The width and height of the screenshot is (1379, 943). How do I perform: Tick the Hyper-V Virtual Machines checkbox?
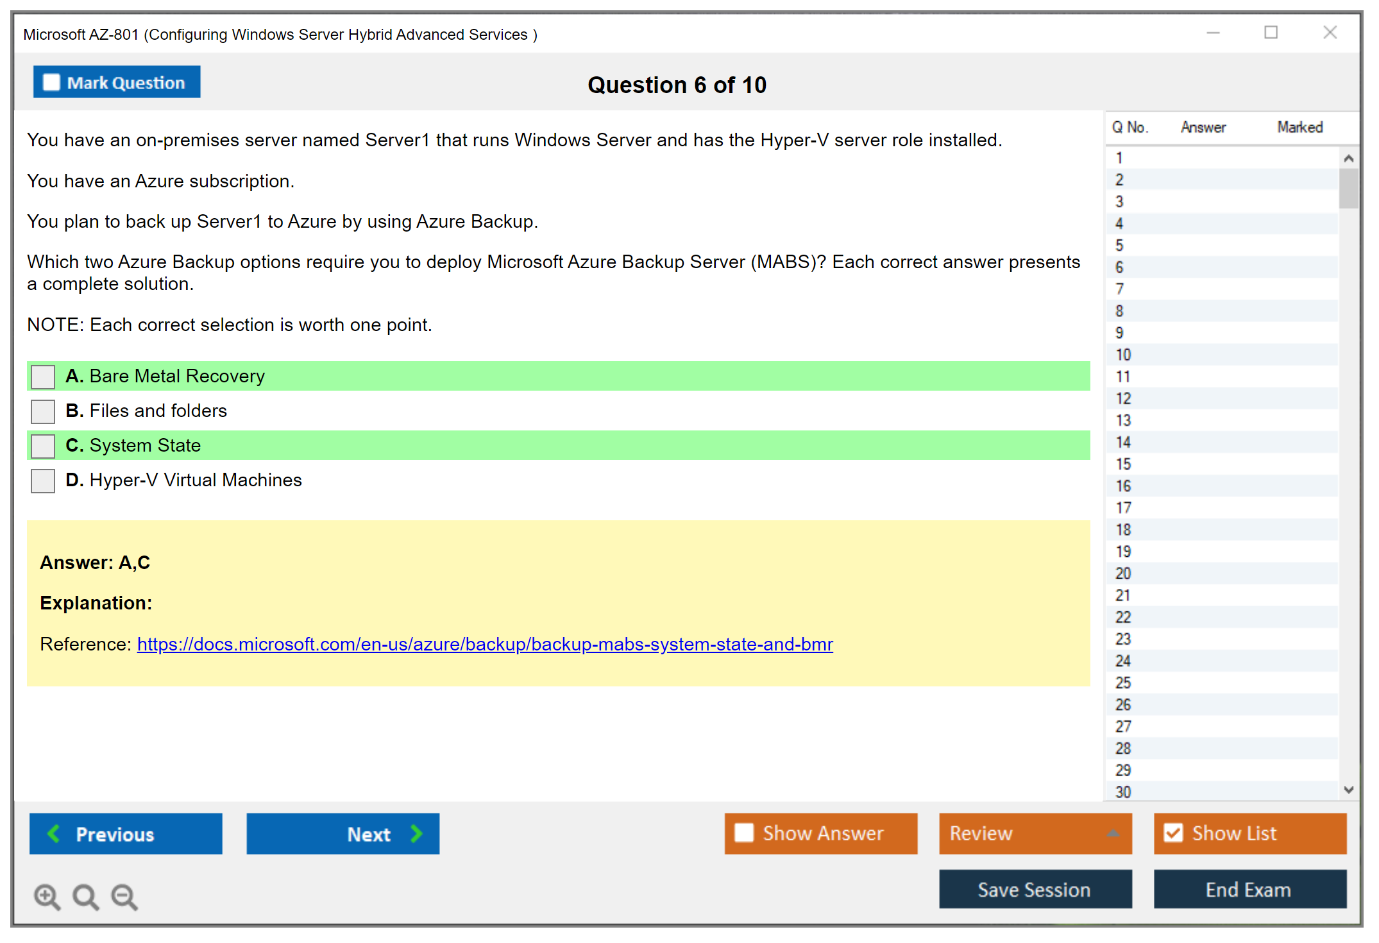click(x=43, y=480)
